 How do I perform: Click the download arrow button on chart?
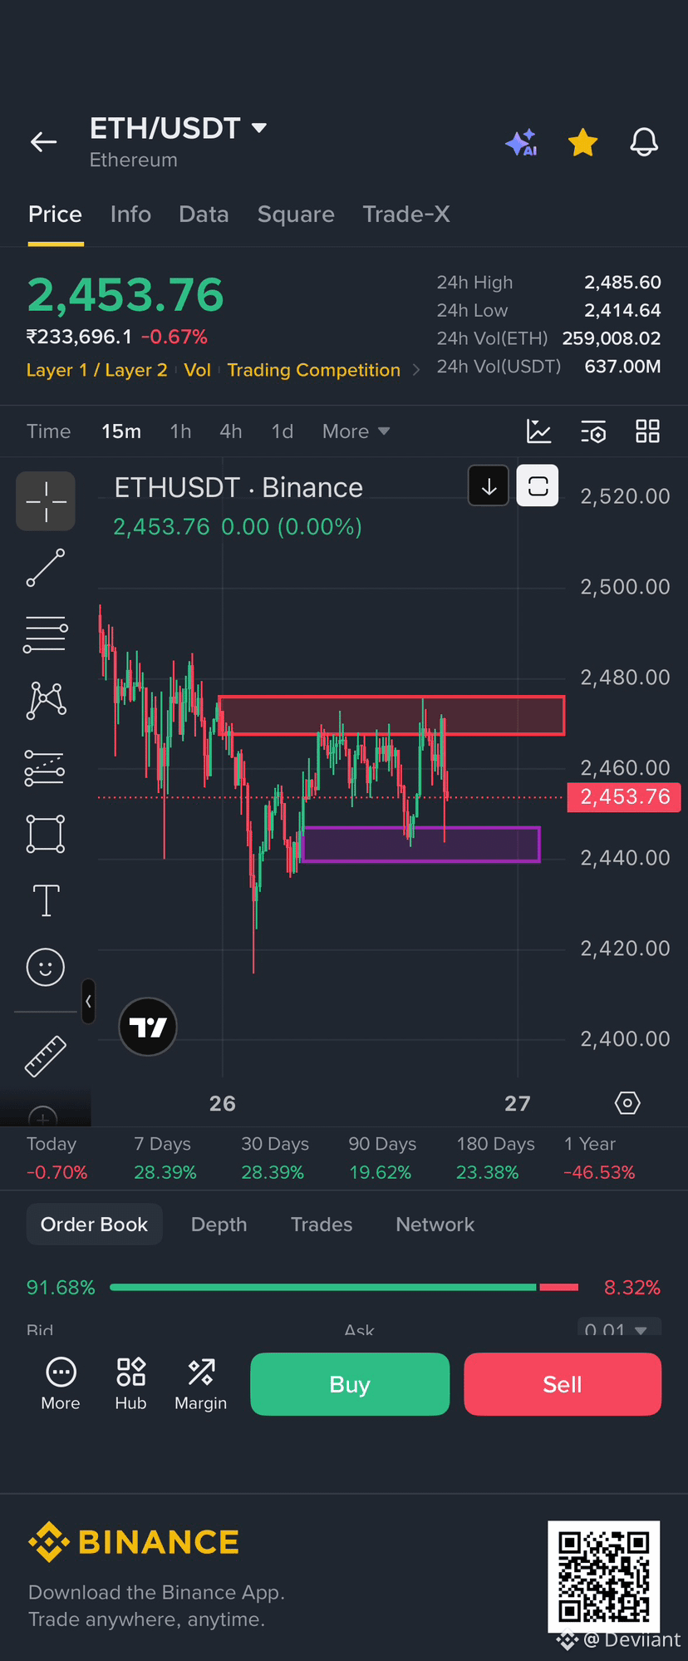[x=489, y=486]
